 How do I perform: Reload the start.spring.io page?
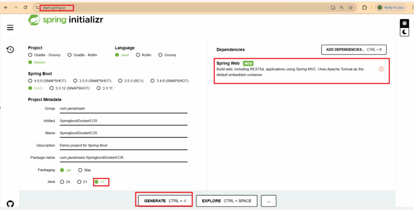click(25, 8)
